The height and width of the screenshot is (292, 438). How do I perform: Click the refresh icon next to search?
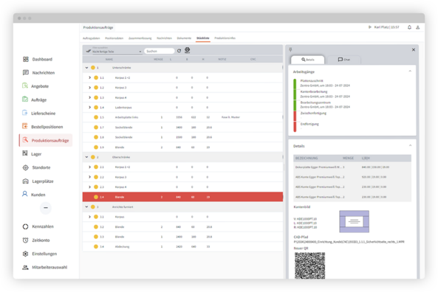tap(179, 51)
